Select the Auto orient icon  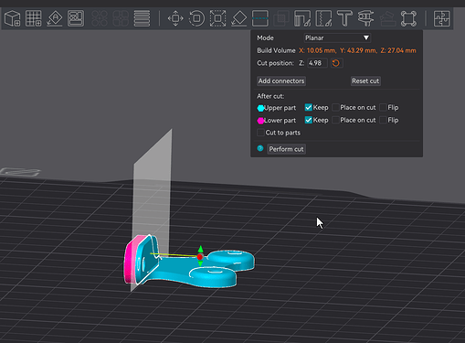[55, 18]
